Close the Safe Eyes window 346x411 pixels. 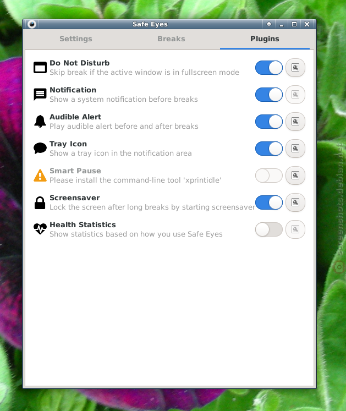pos(307,24)
